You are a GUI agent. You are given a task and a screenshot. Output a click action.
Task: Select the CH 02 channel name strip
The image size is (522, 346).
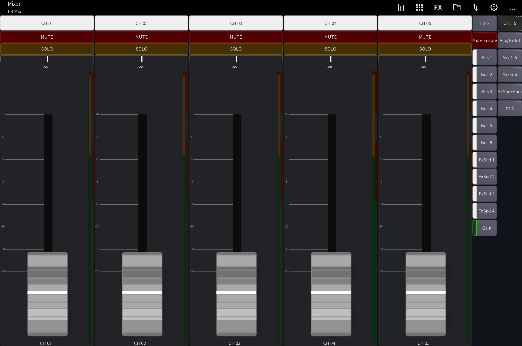point(141,23)
